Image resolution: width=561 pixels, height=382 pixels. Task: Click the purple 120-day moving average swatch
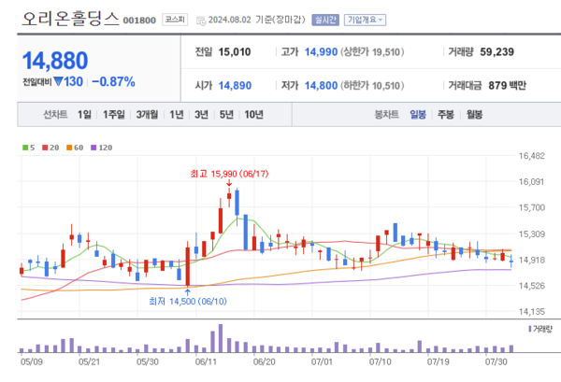(93, 148)
